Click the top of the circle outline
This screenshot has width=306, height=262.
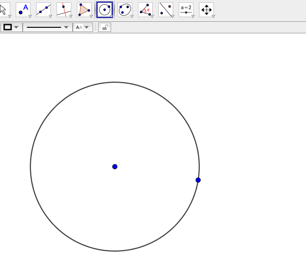point(115,82)
